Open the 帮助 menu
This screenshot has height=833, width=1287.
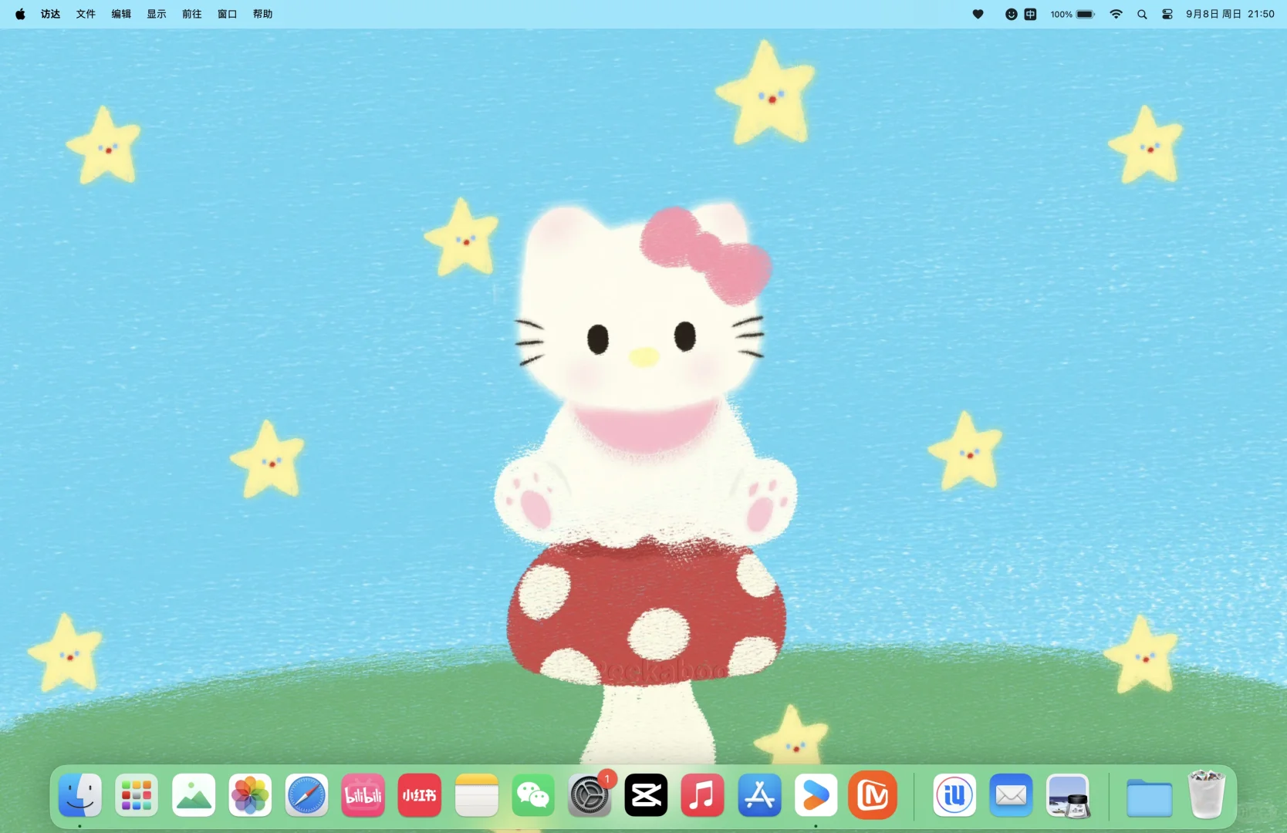coord(263,14)
